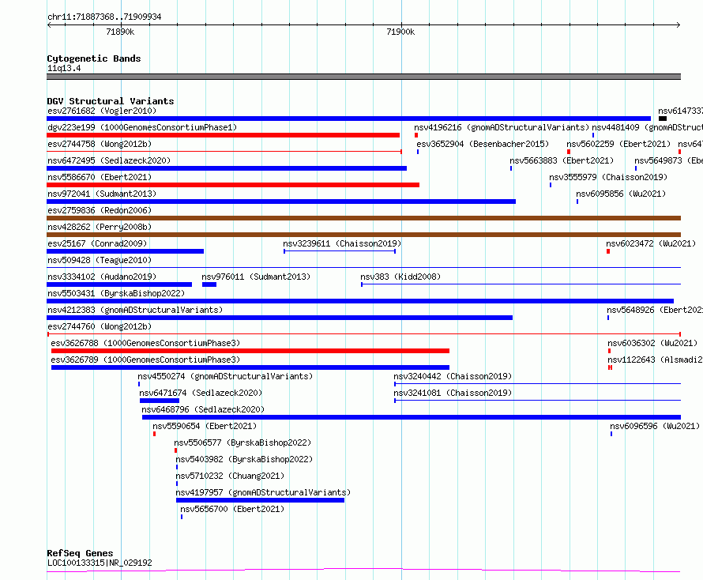Viewport: 703px width, 580px height.
Task: Click the Cytogenetic Bands track title
Action: click(94, 58)
